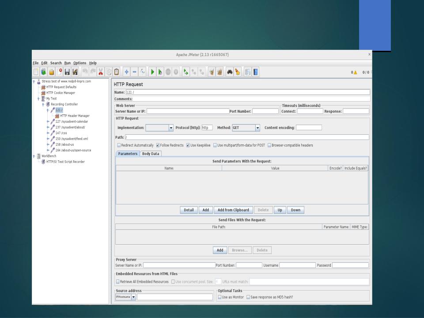This screenshot has width=424, height=318.
Task: Check Save response as MD5 hash
Action: (248, 297)
